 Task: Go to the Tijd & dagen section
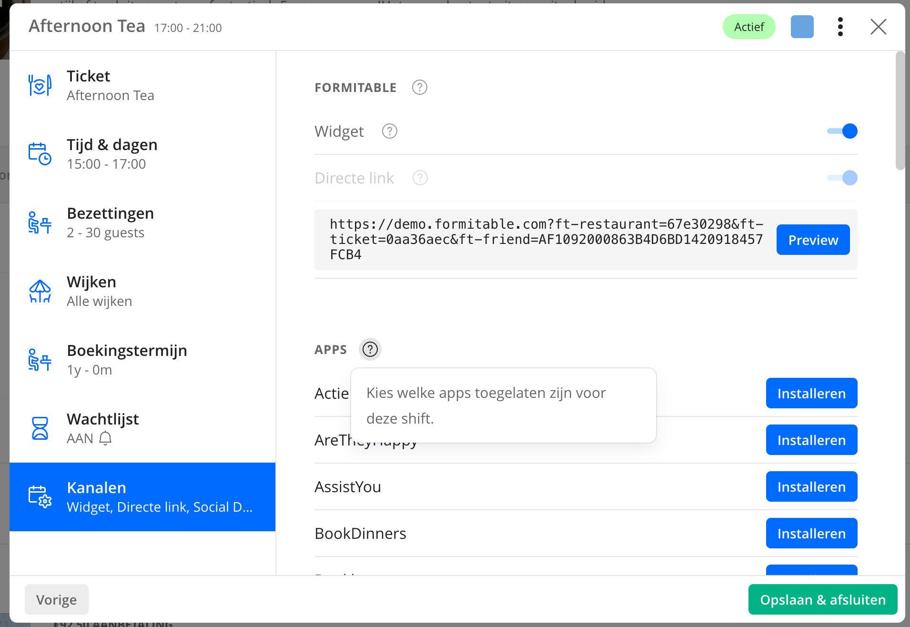tap(142, 154)
